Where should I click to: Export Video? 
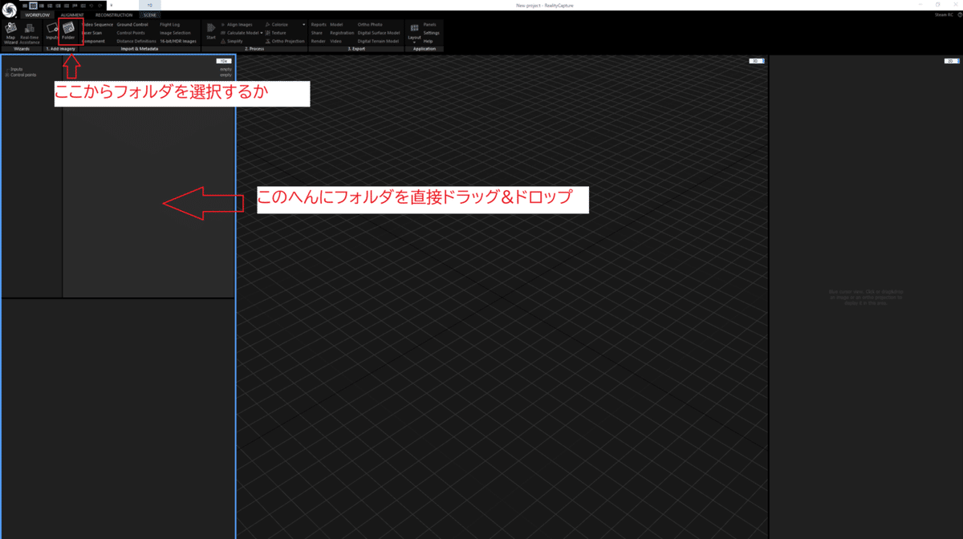[335, 41]
